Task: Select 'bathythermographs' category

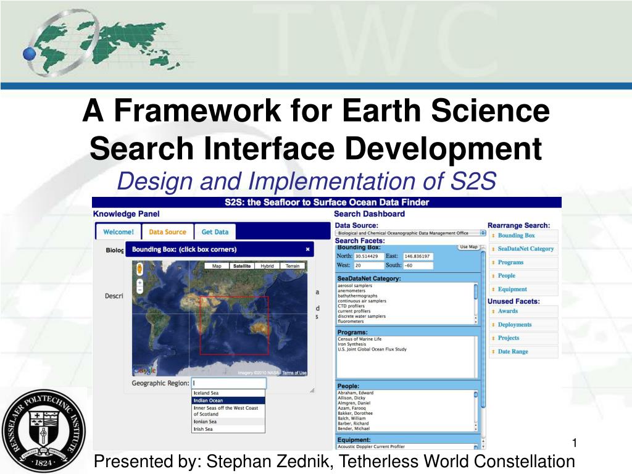Action: point(357,296)
